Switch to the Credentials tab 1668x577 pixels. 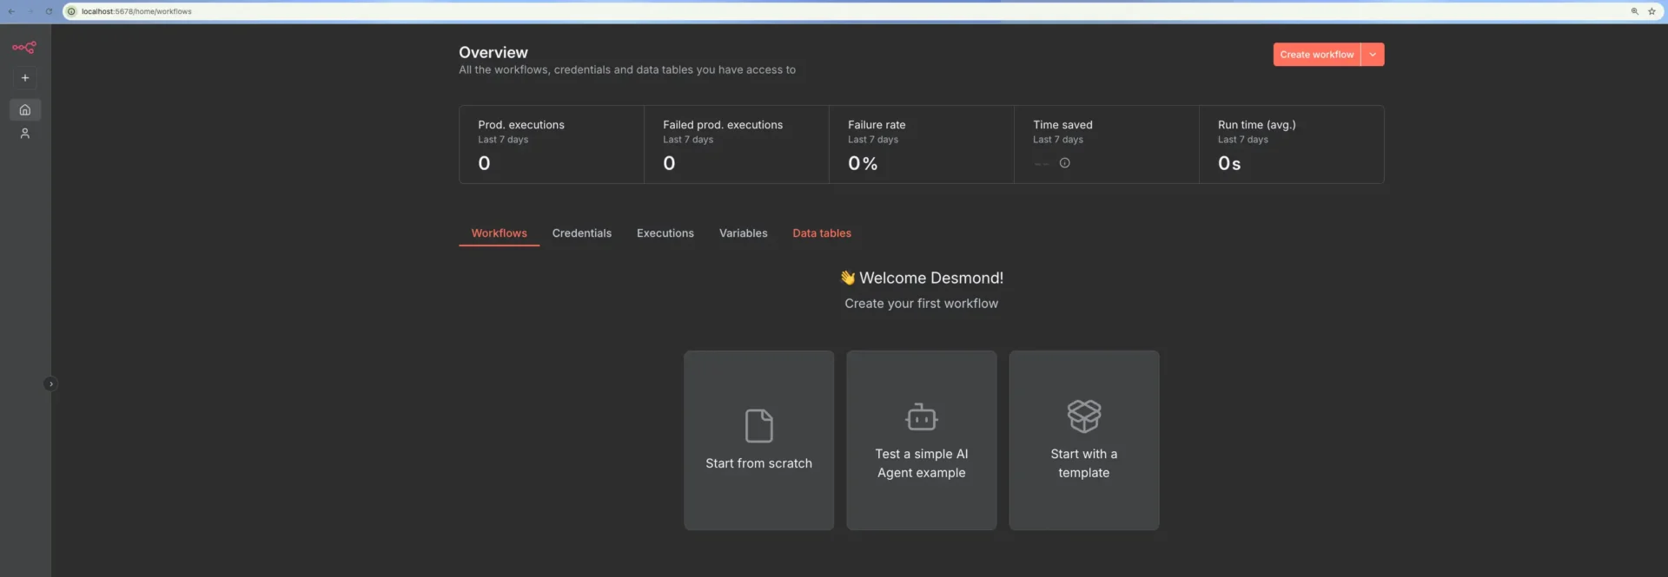pyautogui.click(x=581, y=233)
